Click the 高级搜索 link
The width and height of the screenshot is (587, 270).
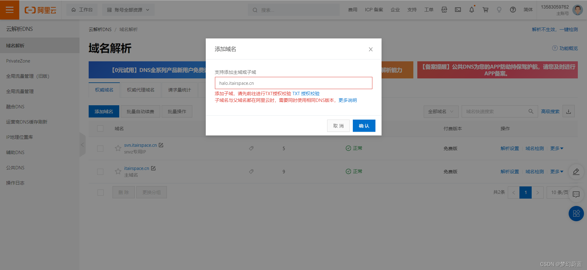tap(550, 111)
